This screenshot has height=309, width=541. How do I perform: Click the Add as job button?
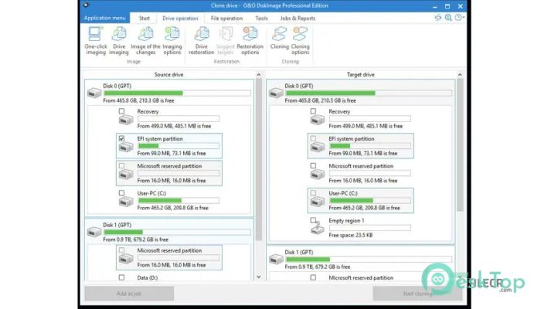tap(129, 294)
